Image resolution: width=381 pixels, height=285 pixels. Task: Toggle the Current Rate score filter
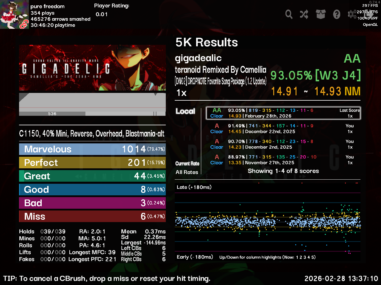[x=187, y=164]
